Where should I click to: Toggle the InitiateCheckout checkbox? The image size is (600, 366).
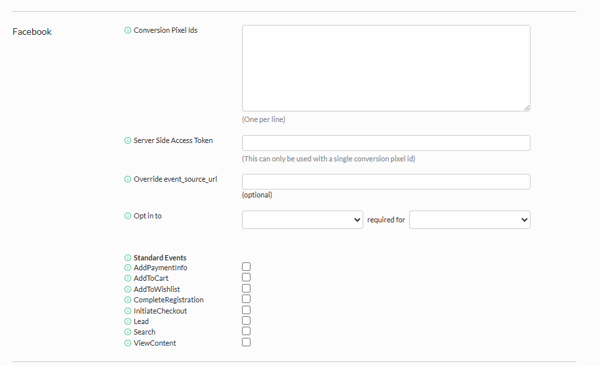tap(246, 310)
